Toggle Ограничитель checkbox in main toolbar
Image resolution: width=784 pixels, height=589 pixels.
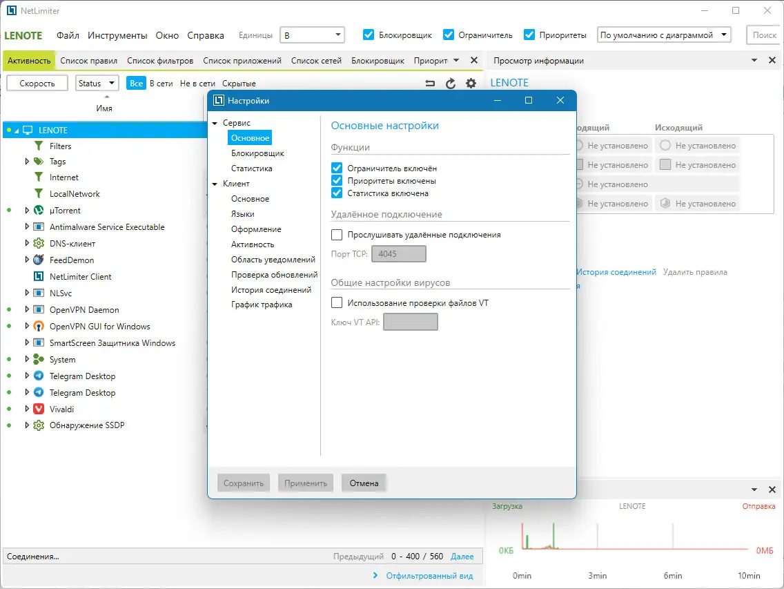coord(449,35)
